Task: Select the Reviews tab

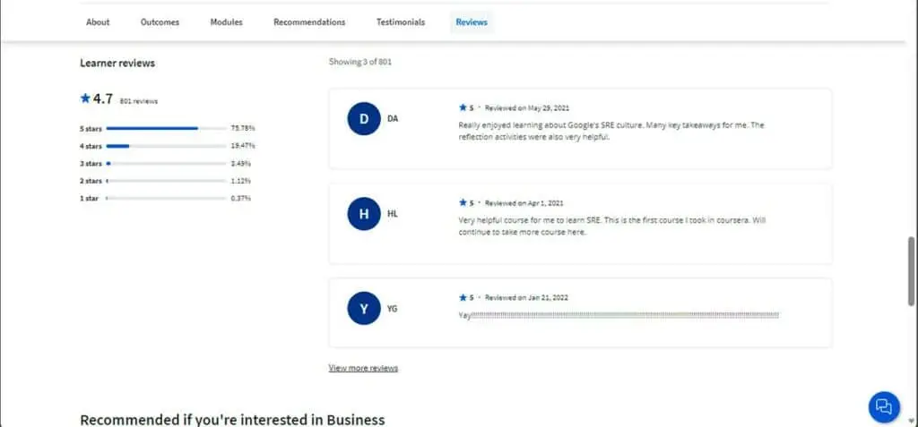Action: [472, 22]
